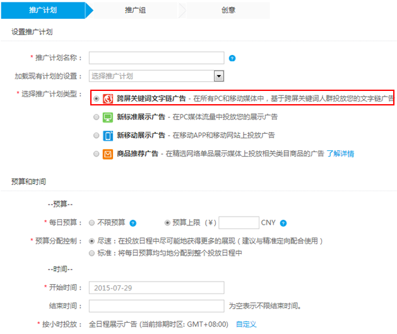Click the 预算上限 amount input box

click(238, 223)
